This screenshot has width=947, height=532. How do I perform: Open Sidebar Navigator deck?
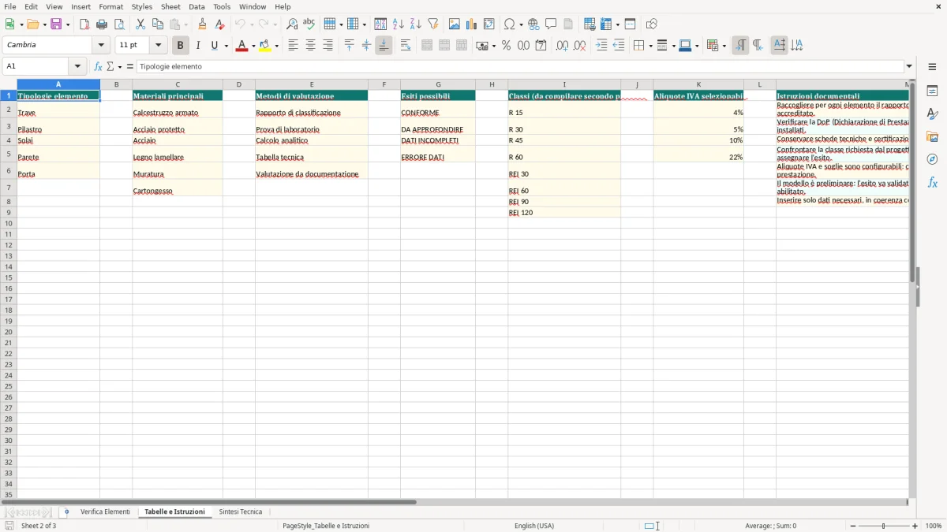[x=932, y=159]
